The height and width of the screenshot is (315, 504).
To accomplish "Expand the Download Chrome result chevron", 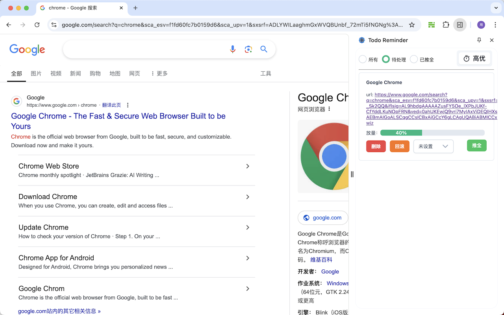I will click(248, 197).
